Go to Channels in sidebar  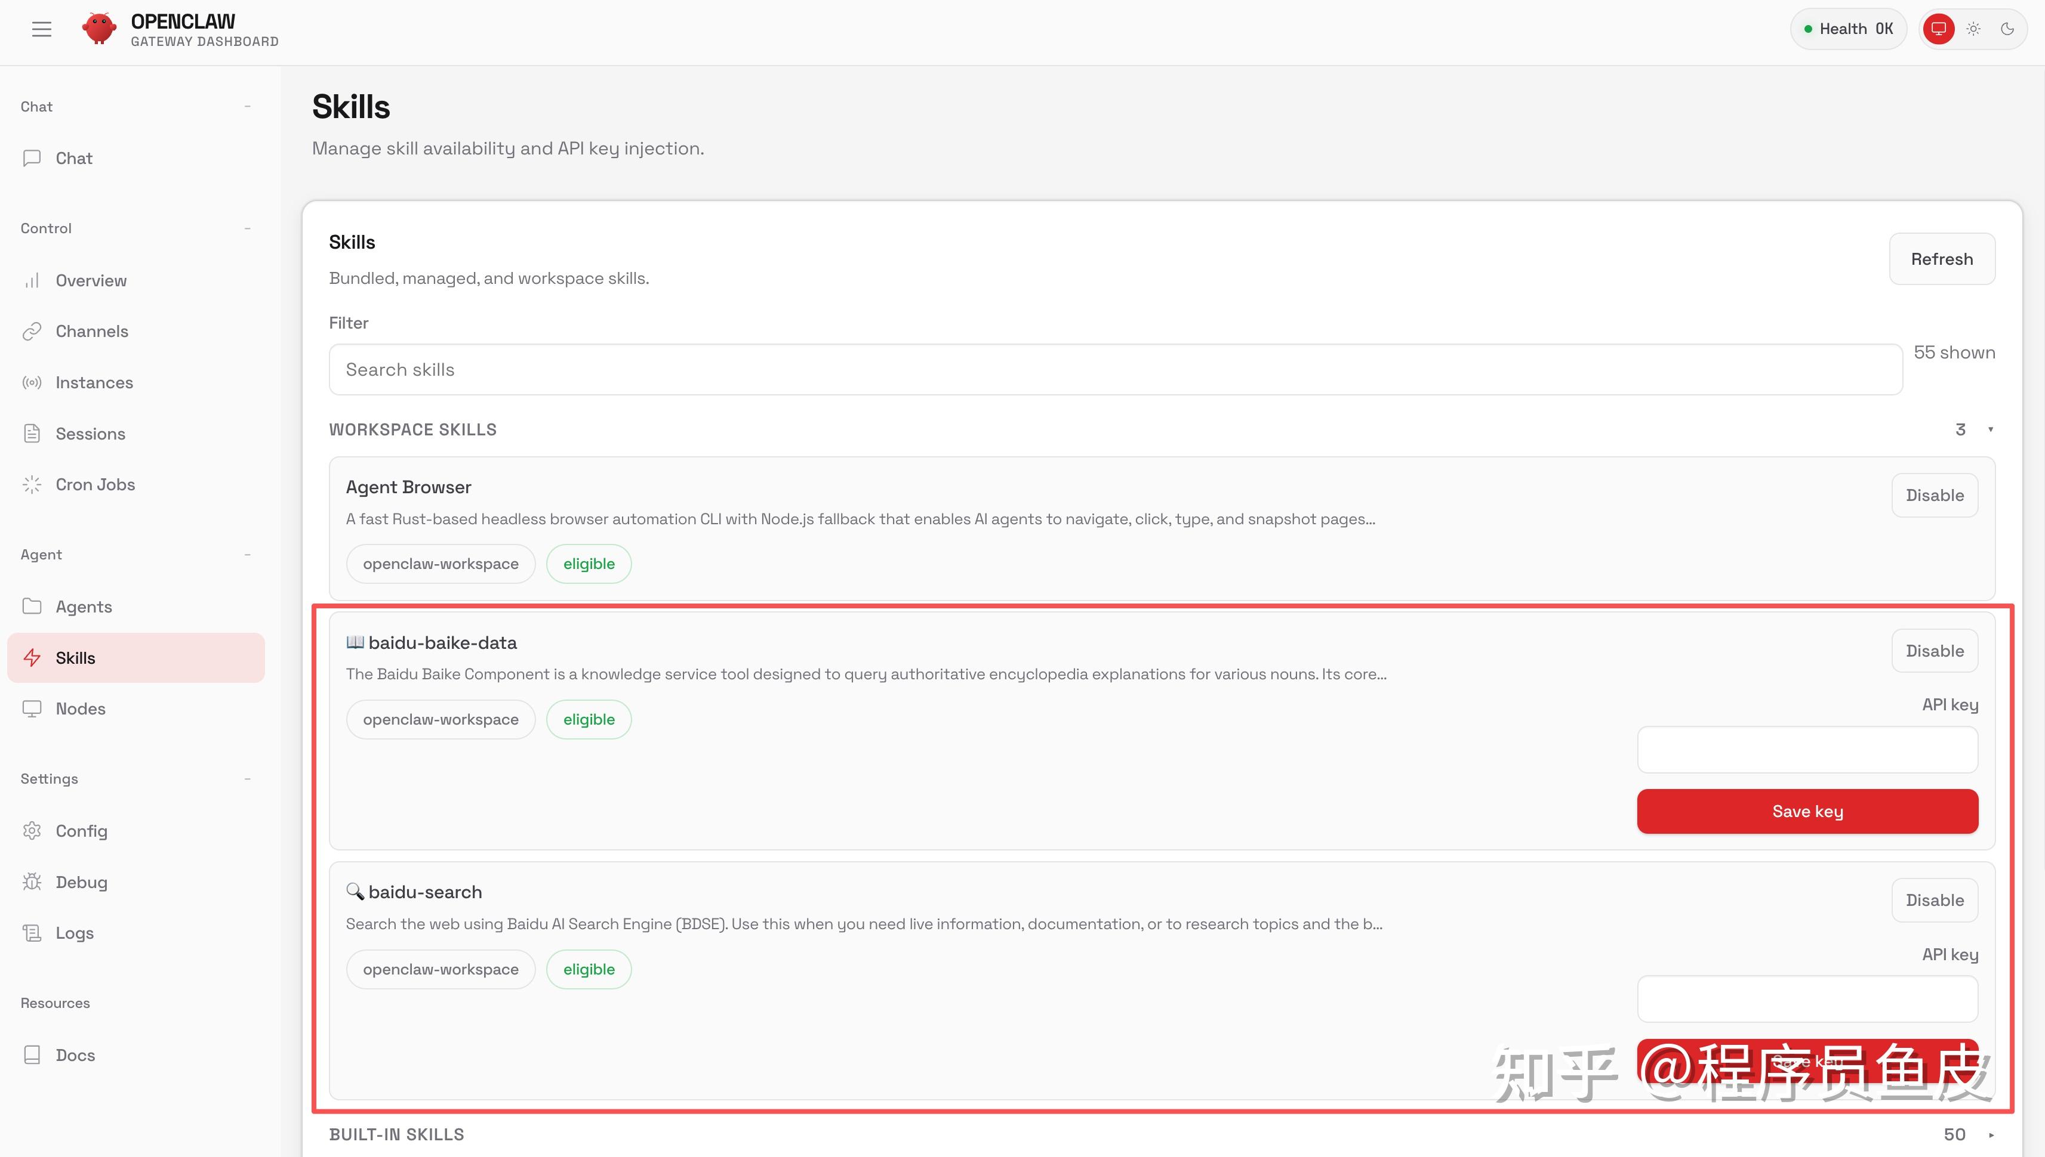click(91, 332)
